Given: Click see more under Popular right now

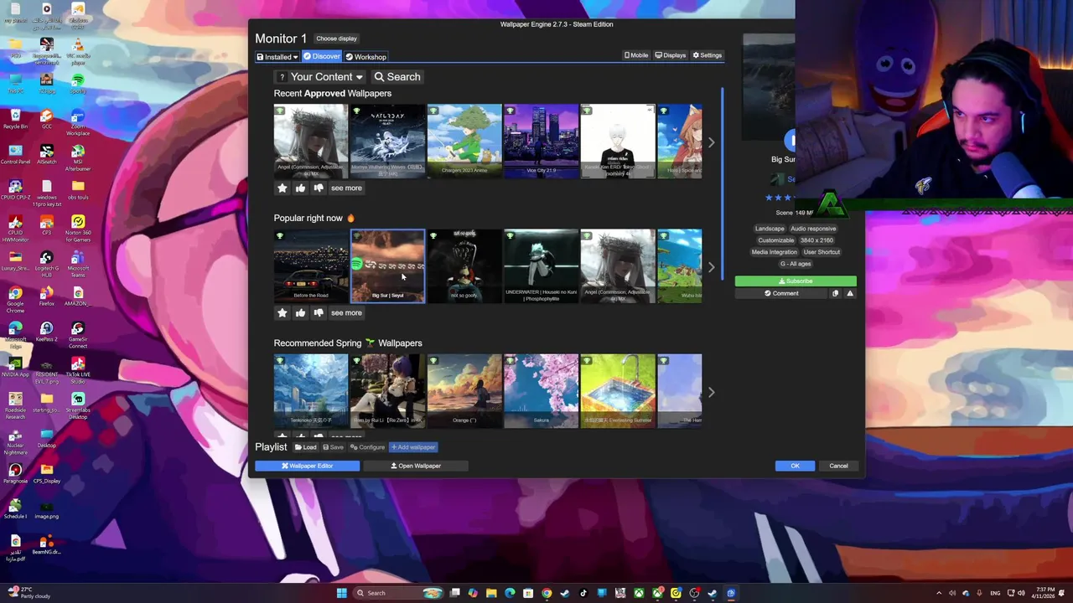Looking at the screenshot, I should pos(346,313).
